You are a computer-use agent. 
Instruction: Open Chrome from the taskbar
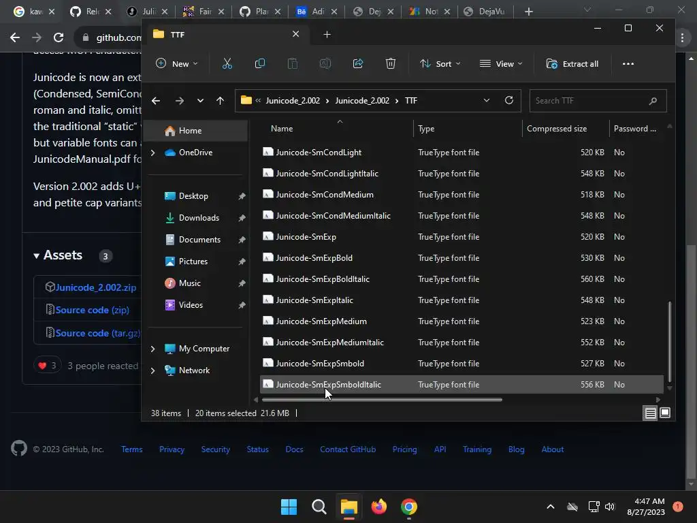pos(409,507)
